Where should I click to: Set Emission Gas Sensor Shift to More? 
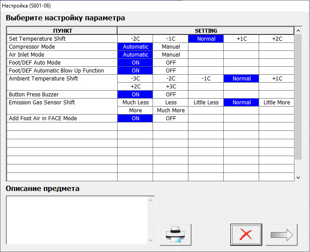[x=135, y=110]
